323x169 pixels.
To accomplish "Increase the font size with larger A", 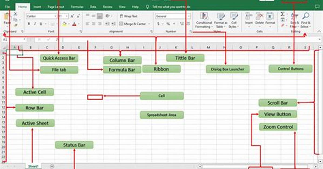I will pyautogui.click(x=72, y=16).
